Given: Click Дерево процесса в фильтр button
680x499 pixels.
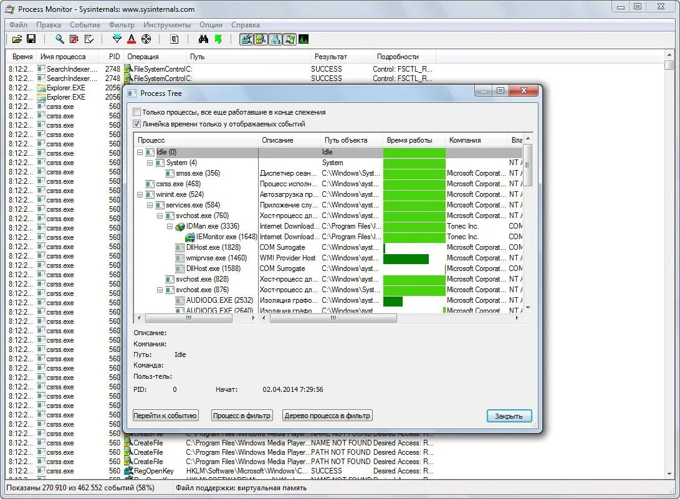Looking at the screenshot, I should coord(327,416).
